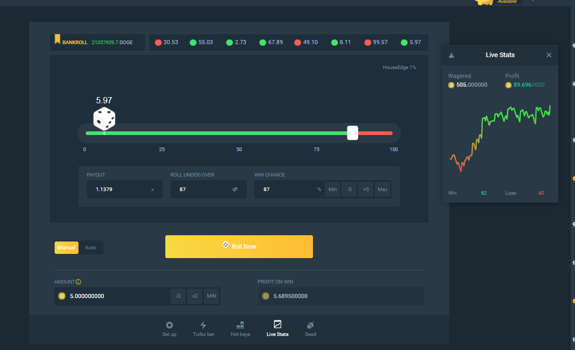Set bet amount to MIN
This screenshot has height=350, width=575.
click(x=212, y=296)
